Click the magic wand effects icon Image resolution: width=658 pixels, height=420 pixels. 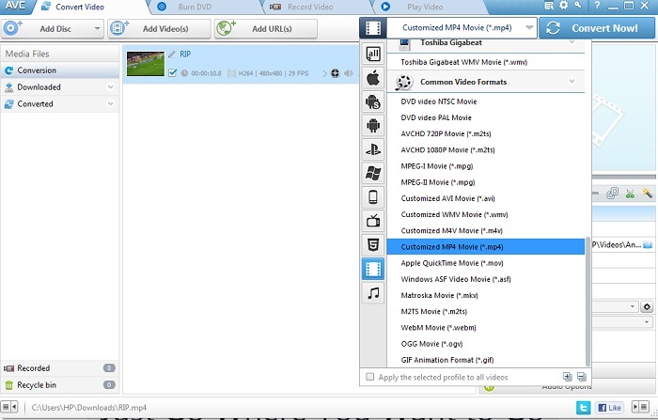[x=647, y=193]
